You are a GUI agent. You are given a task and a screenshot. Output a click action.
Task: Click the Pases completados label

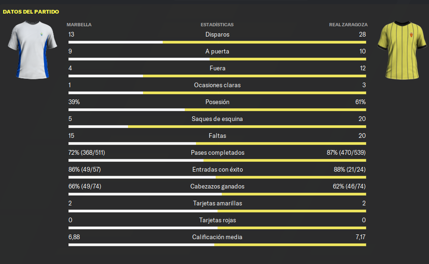pos(218,153)
